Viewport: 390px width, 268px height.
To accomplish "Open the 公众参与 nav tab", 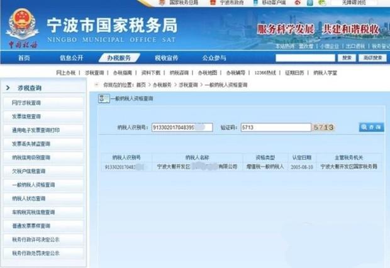I will (214, 58).
